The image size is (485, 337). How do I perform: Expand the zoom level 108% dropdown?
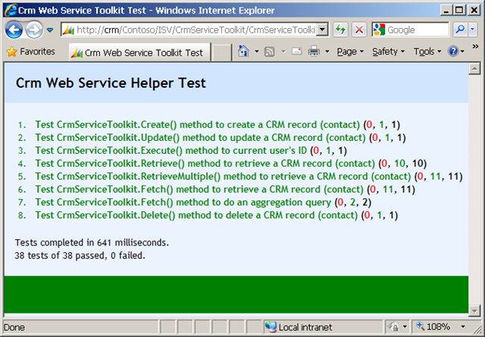pyautogui.click(x=463, y=327)
